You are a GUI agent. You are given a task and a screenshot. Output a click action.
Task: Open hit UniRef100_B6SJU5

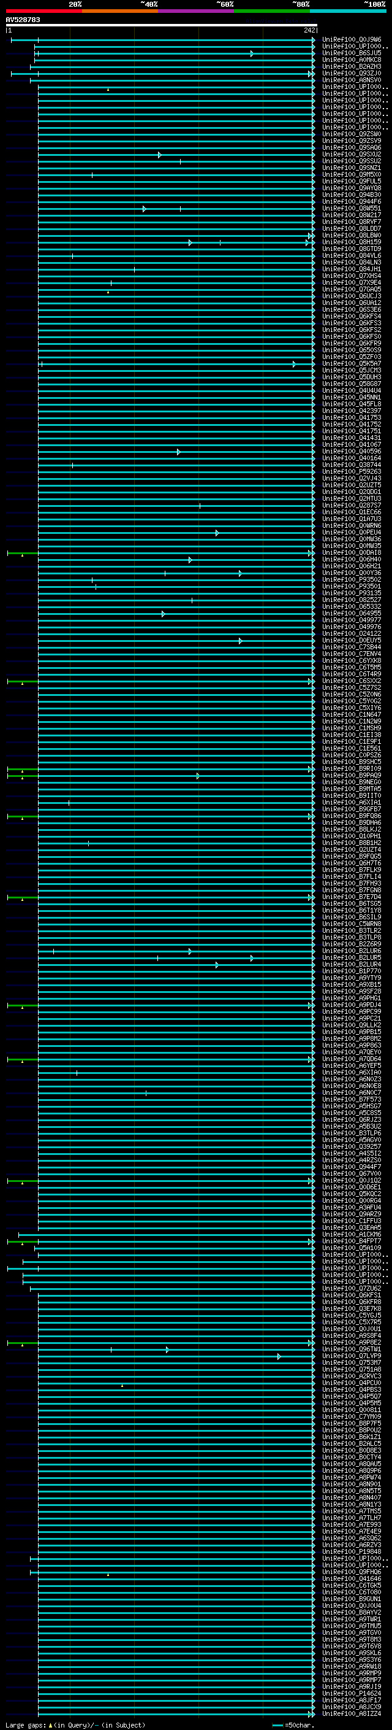(352, 53)
